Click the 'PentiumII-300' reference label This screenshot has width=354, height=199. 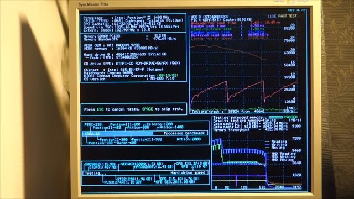tap(113, 140)
